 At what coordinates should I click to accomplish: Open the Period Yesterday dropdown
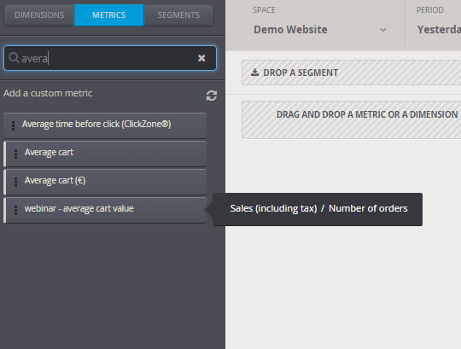click(x=439, y=29)
